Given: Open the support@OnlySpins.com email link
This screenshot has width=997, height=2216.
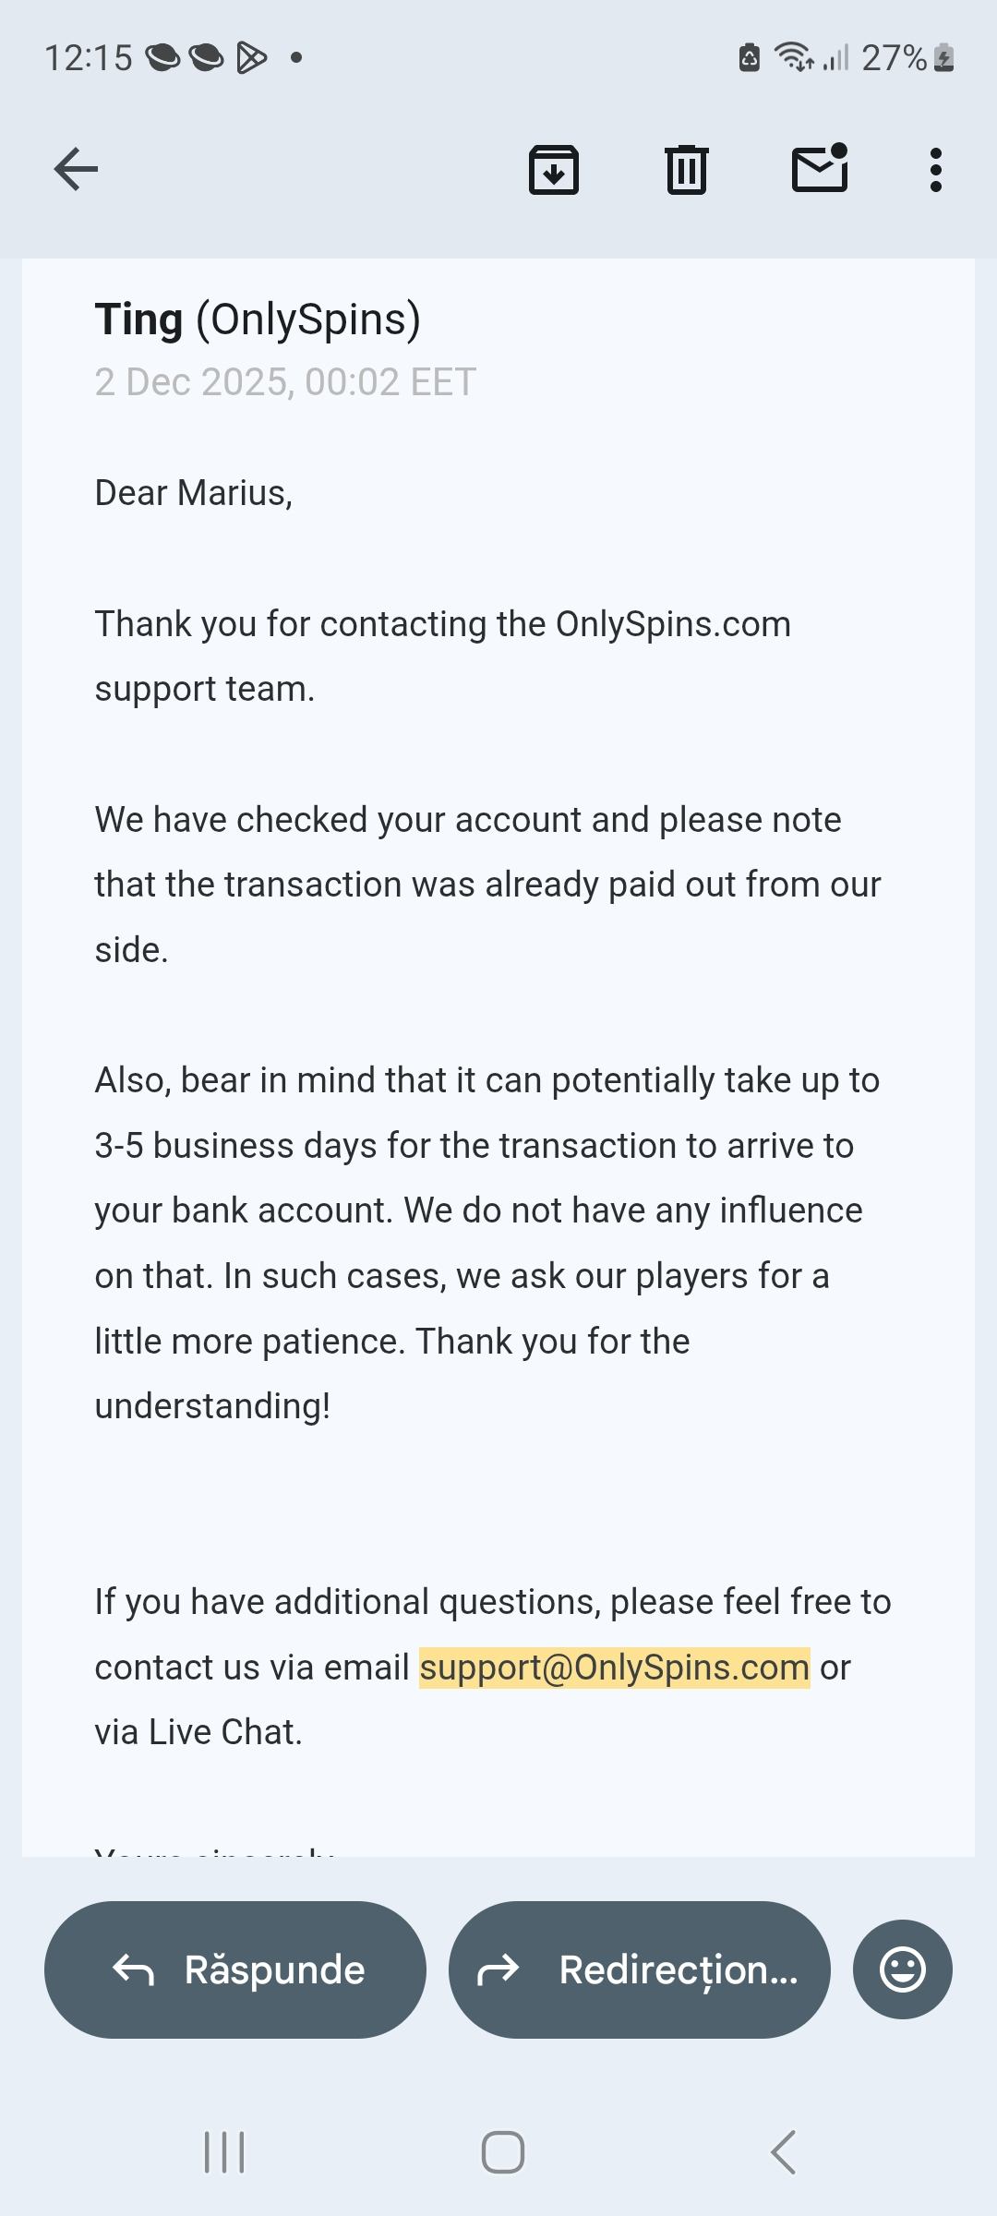Looking at the screenshot, I should tap(614, 1668).
